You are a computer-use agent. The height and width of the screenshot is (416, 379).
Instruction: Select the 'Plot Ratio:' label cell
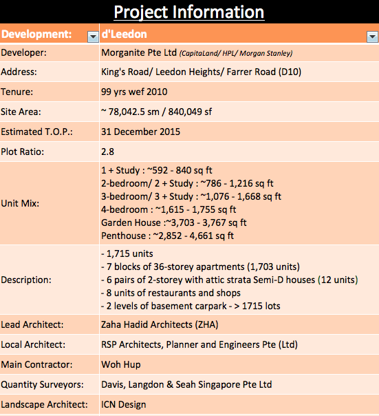click(x=50, y=152)
